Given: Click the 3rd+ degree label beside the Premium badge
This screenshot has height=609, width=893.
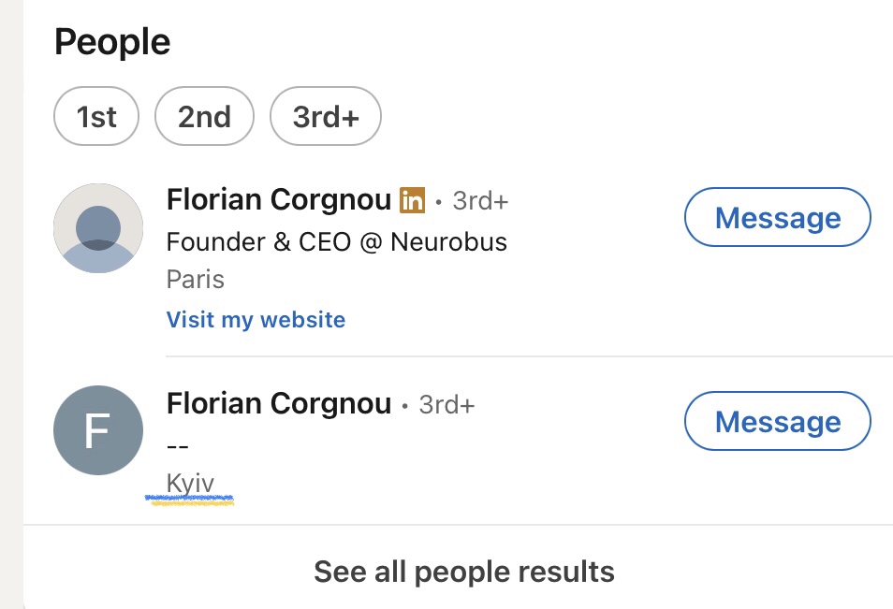Looking at the screenshot, I should coord(480,200).
